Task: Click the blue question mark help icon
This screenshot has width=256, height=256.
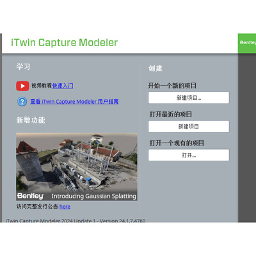Action: pos(22,102)
